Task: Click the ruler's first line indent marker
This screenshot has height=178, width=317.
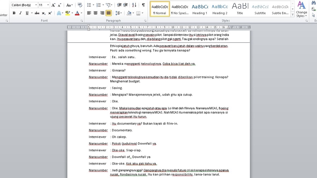Action: tap(88, 26)
